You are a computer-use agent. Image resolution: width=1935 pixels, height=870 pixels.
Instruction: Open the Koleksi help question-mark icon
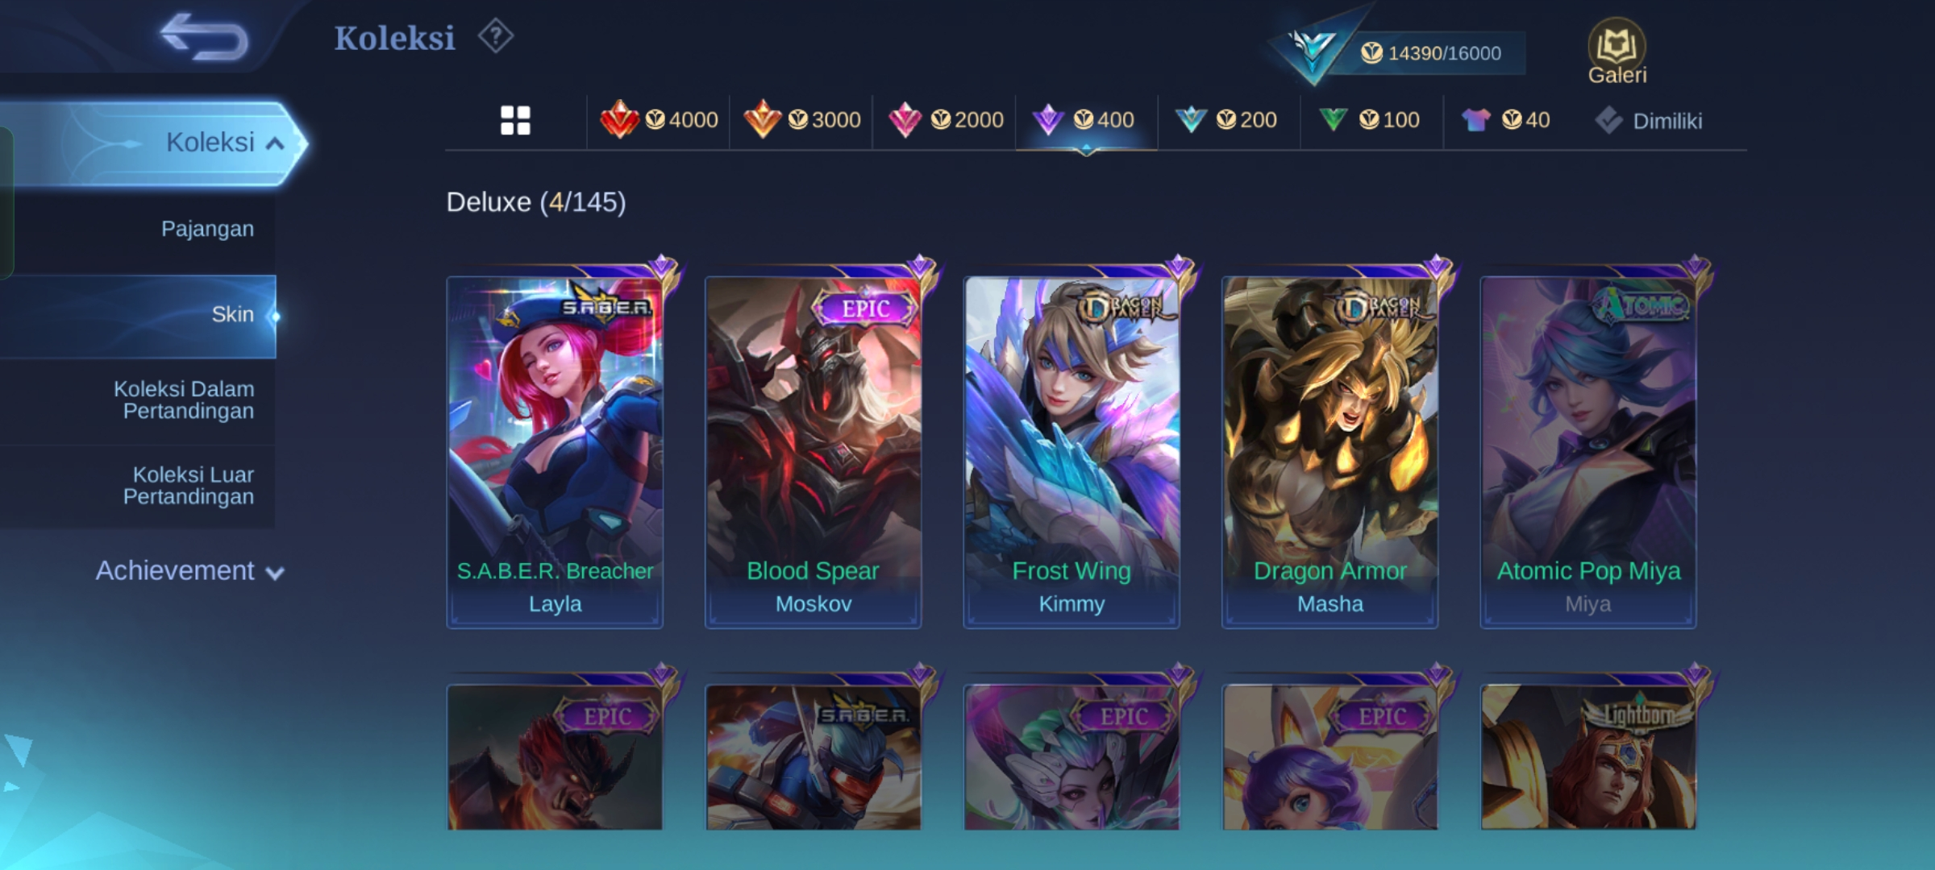[495, 36]
